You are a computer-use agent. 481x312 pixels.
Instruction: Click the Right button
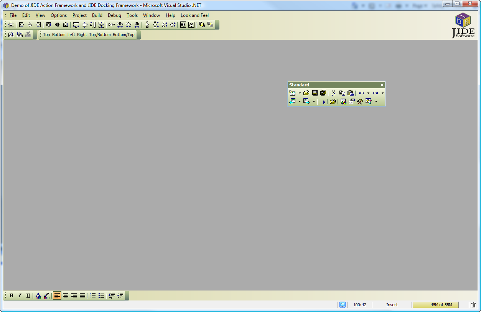(82, 35)
